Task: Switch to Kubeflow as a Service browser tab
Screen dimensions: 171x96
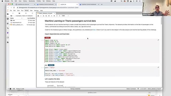Action: pyautogui.click(x=25, y=5)
